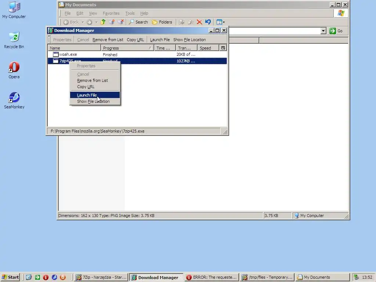This screenshot has height=282, width=376.
Task: Click the Remove from List toolbar button
Action: point(108,40)
